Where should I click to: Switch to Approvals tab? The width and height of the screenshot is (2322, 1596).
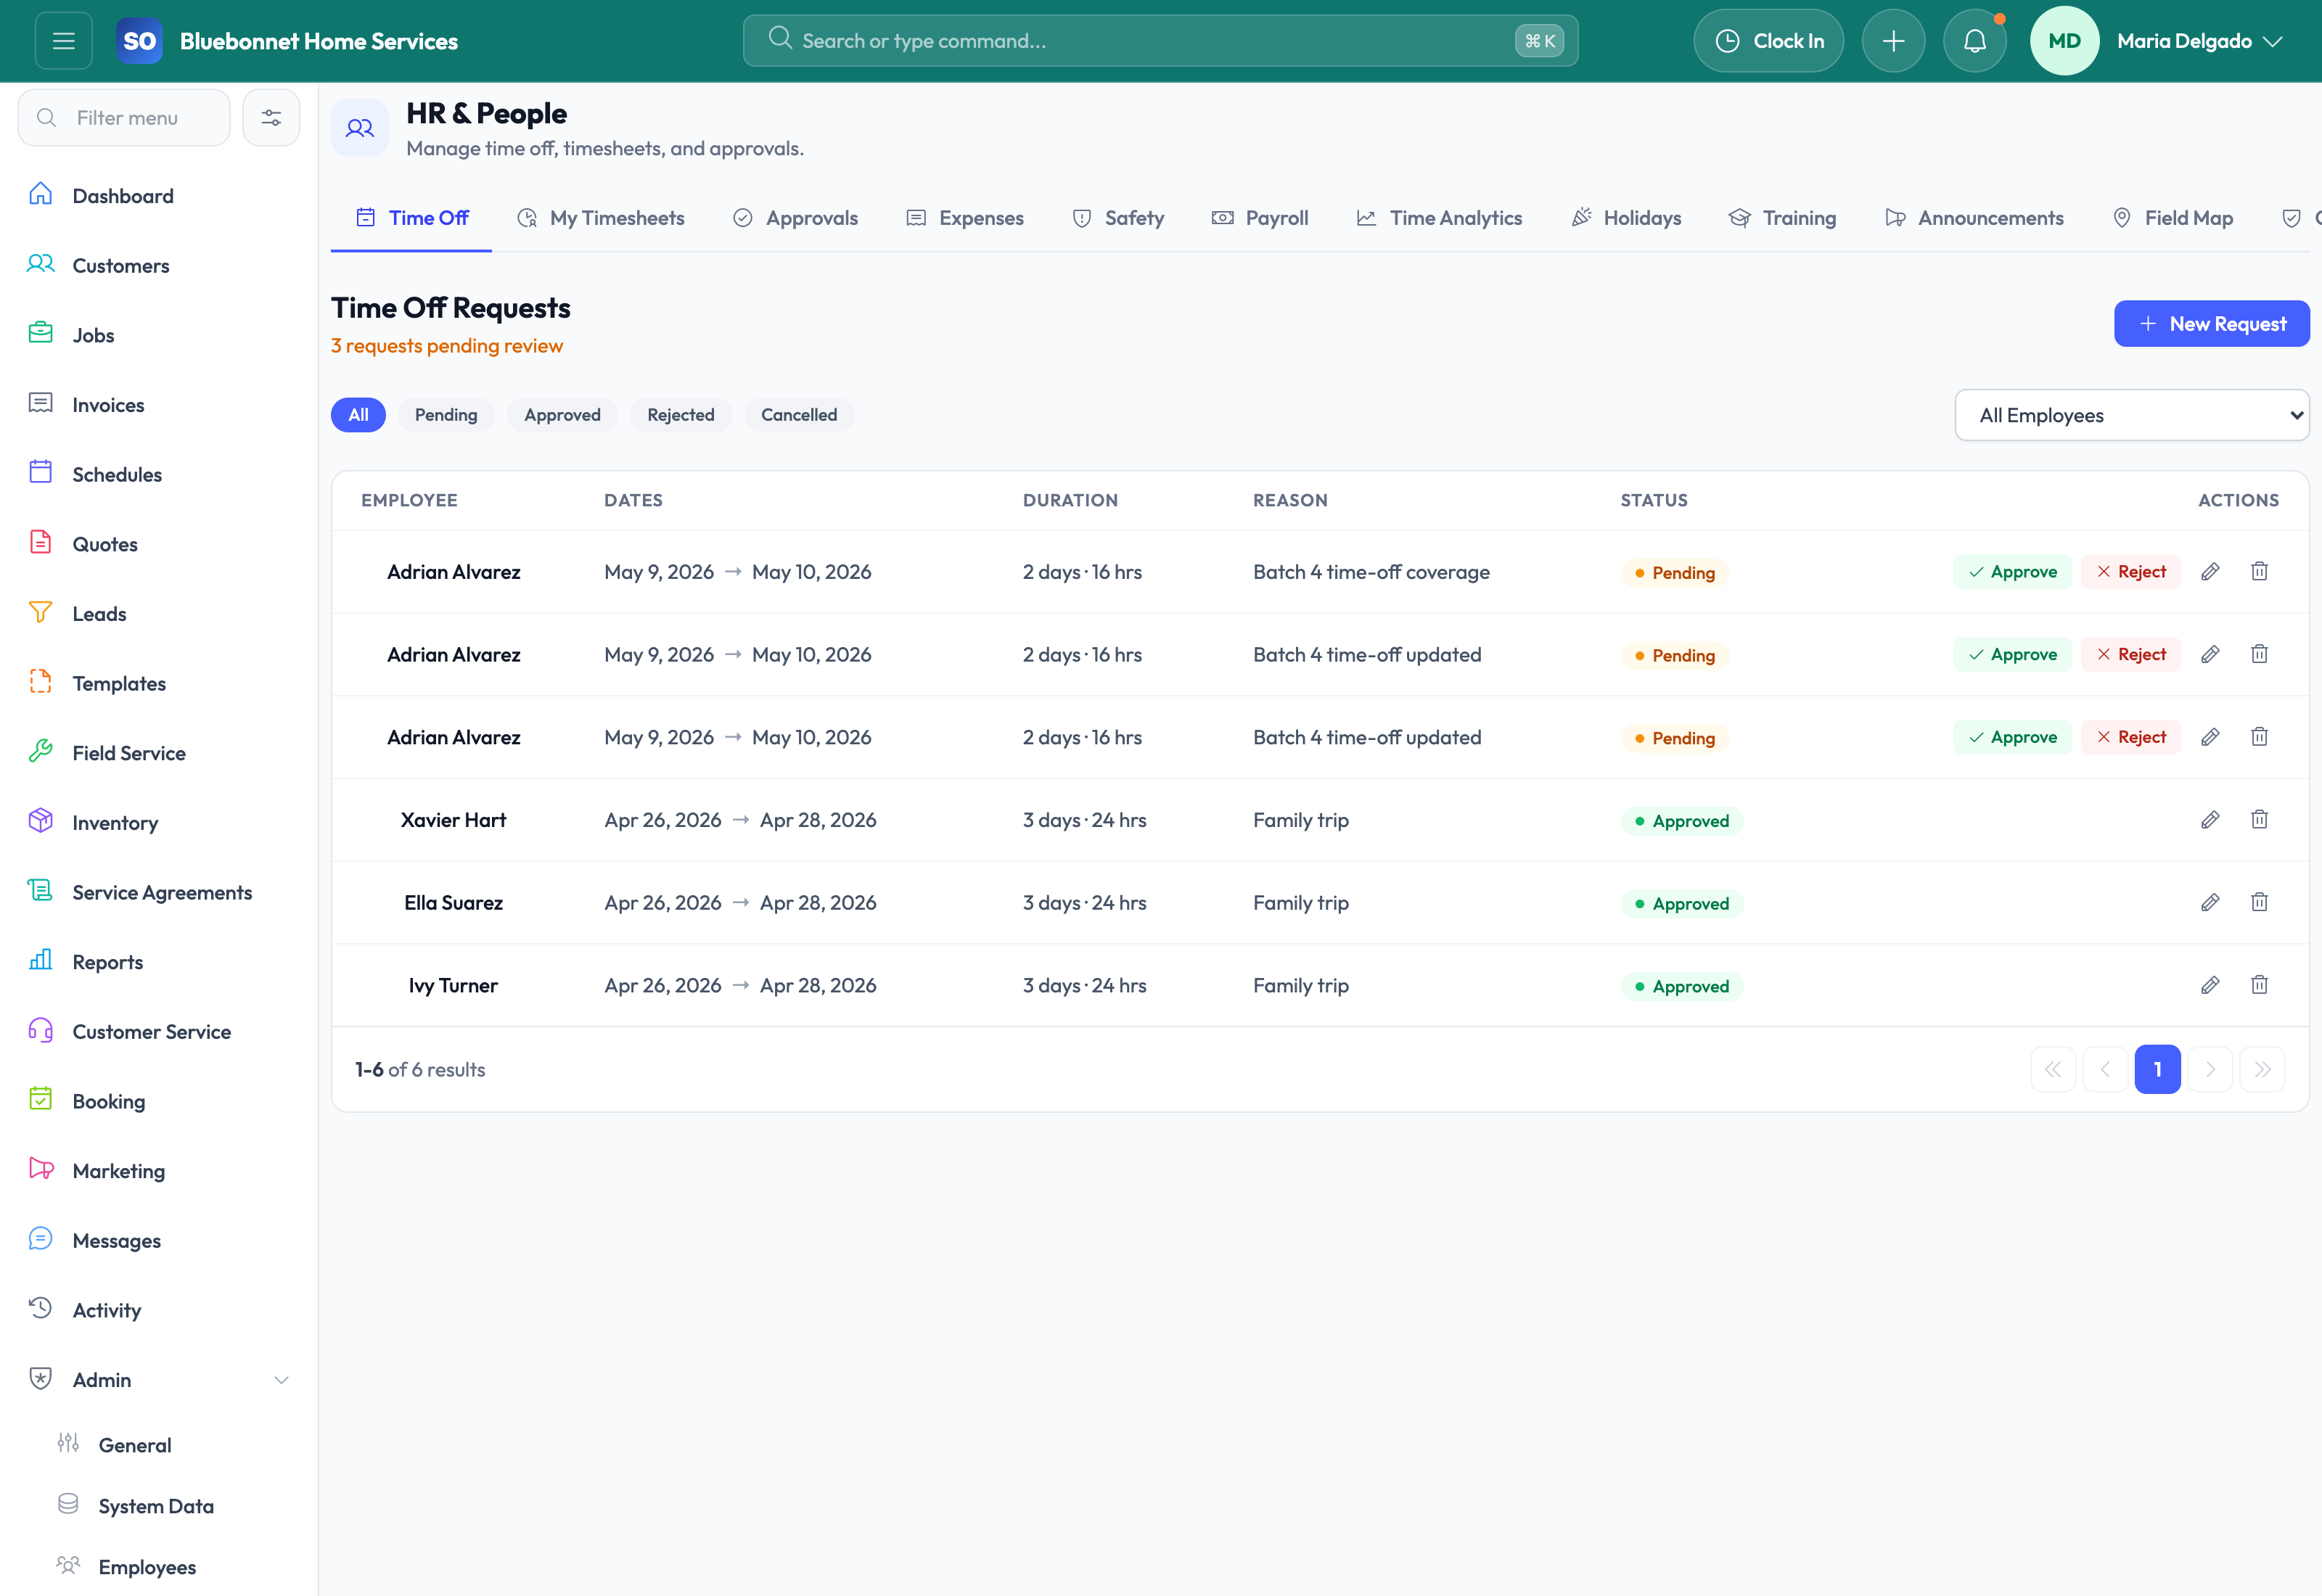[796, 218]
